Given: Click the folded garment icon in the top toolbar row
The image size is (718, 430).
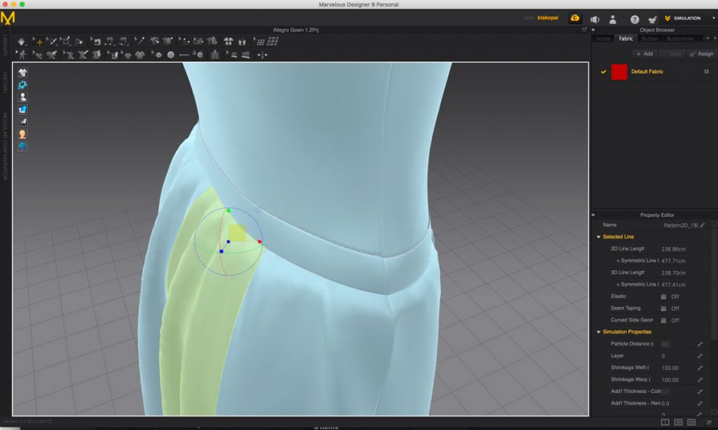Looking at the screenshot, I should [242, 41].
